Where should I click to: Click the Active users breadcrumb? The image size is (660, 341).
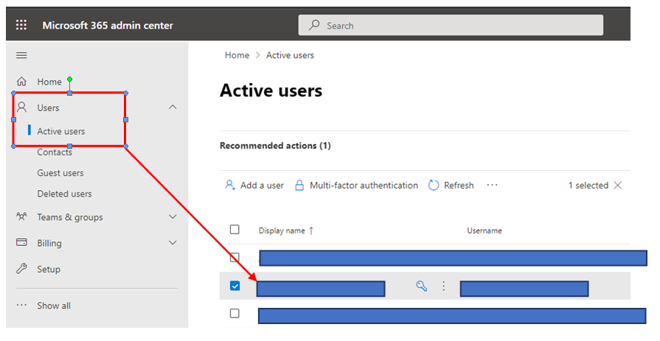pos(290,55)
